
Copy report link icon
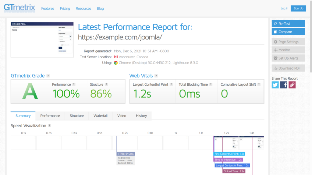pos(292,85)
